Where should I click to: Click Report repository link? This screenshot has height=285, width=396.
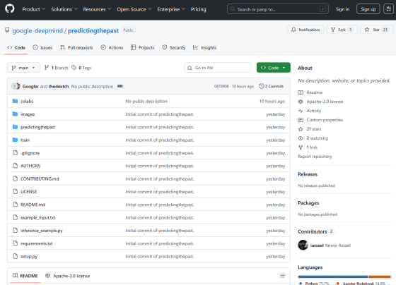[x=315, y=156]
